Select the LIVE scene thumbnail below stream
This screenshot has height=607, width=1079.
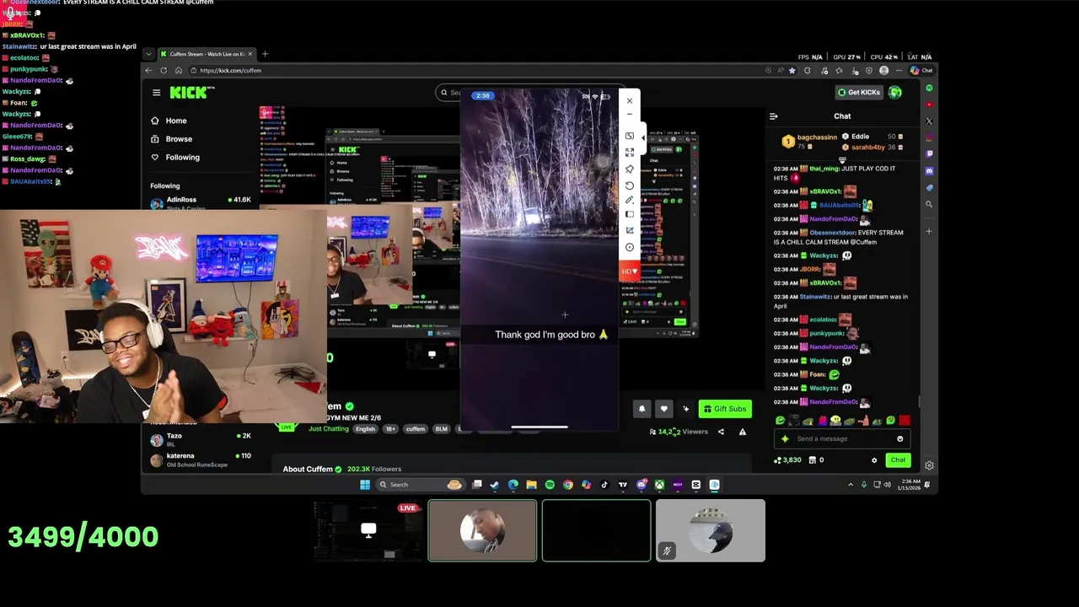click(x=368, y=530)
